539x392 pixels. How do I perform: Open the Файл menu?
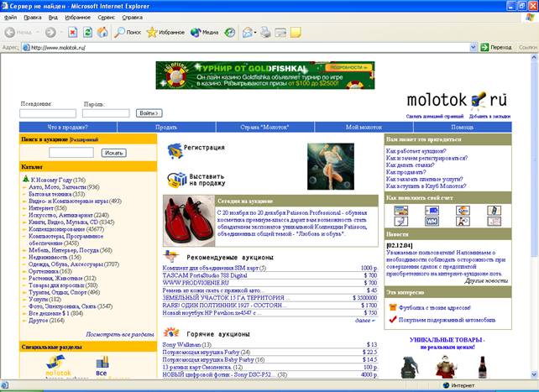[x=11, y=17]
